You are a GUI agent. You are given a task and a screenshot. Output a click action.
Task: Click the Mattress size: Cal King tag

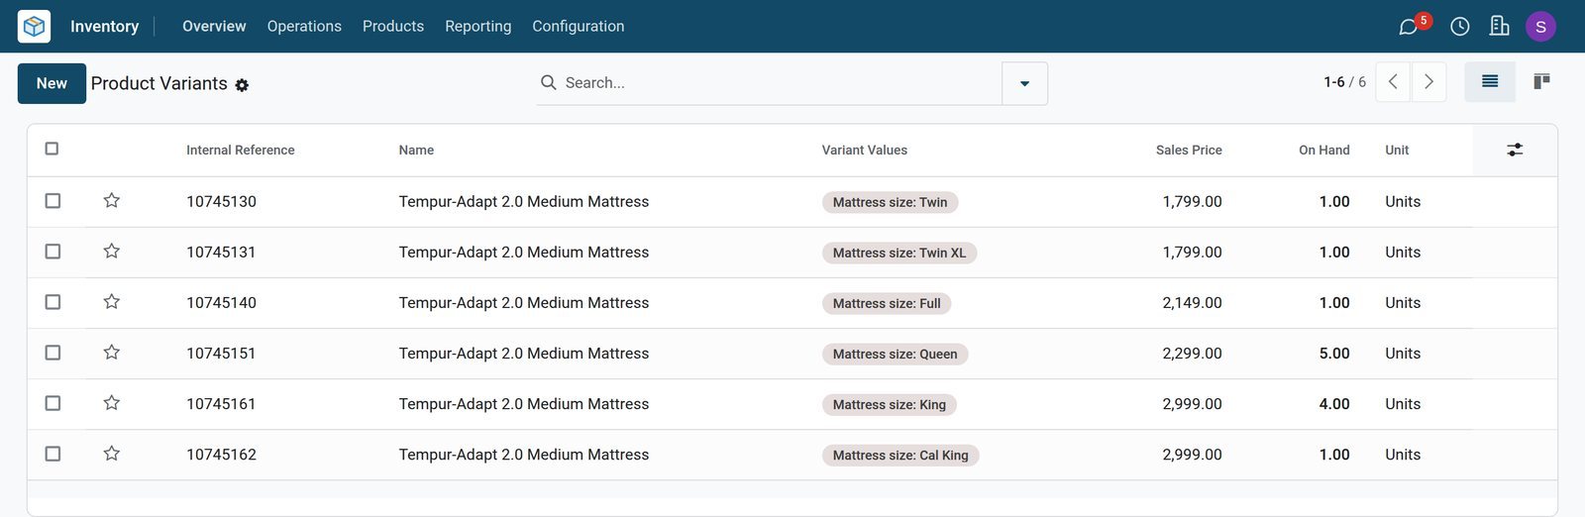[900, 455]
